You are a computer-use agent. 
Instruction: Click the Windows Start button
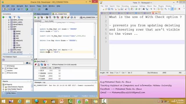click(x=3, y=101)
